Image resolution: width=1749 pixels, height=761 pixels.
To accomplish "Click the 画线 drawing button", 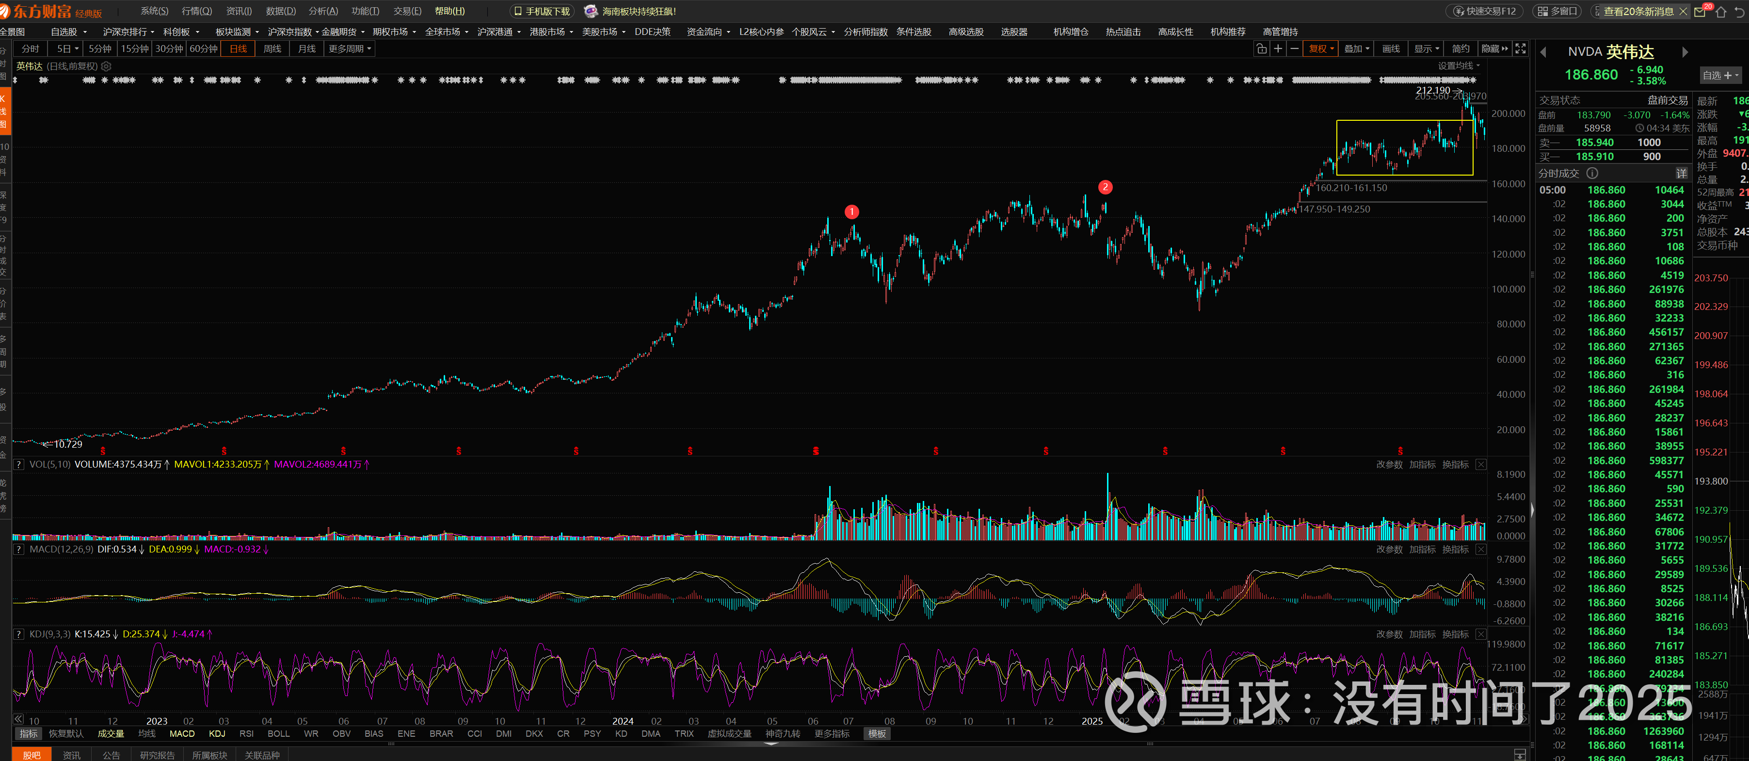I will pos(1391,49).
